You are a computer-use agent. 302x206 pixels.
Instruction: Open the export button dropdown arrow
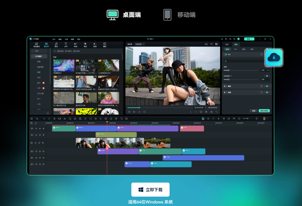pos(252,39)
